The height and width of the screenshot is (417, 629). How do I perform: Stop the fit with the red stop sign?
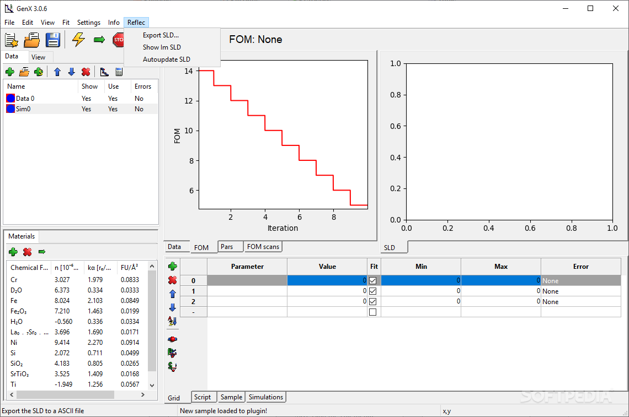pyautogui.click(x=118, y=40)
